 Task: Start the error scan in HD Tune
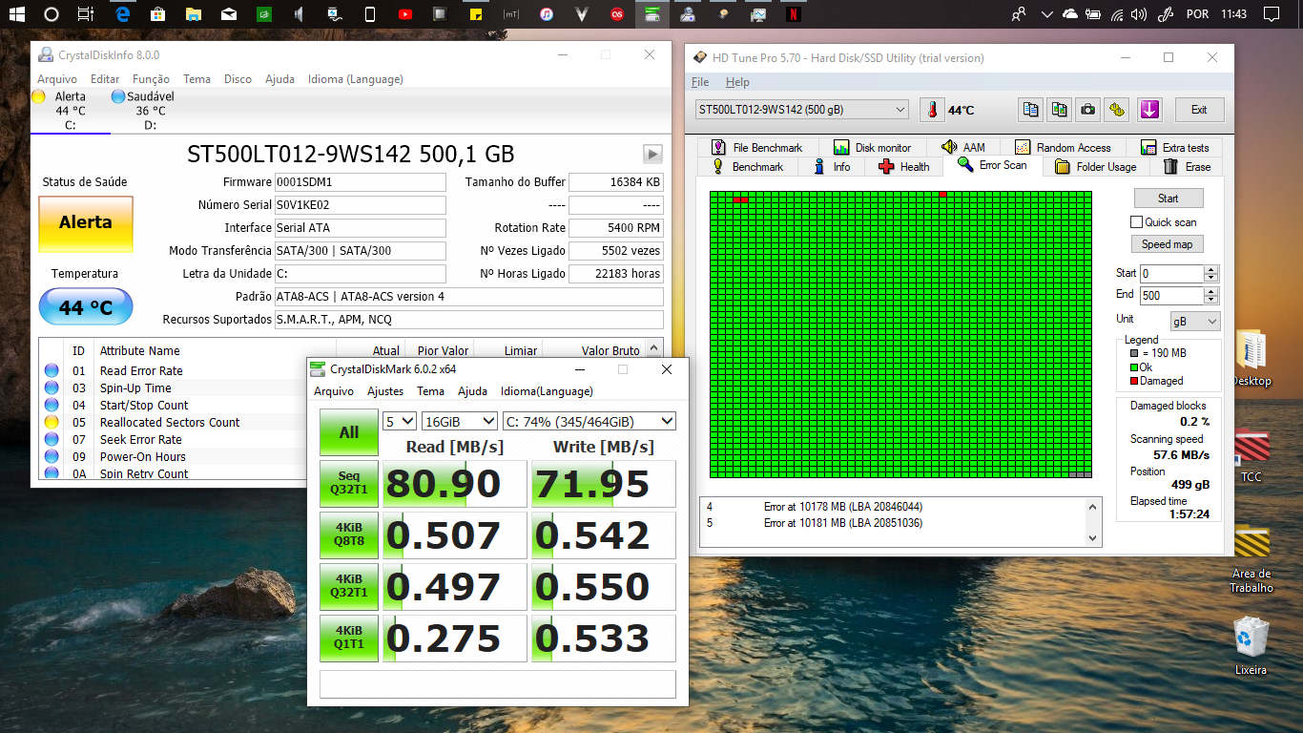pyautogui.click(x=1168, y=199)
